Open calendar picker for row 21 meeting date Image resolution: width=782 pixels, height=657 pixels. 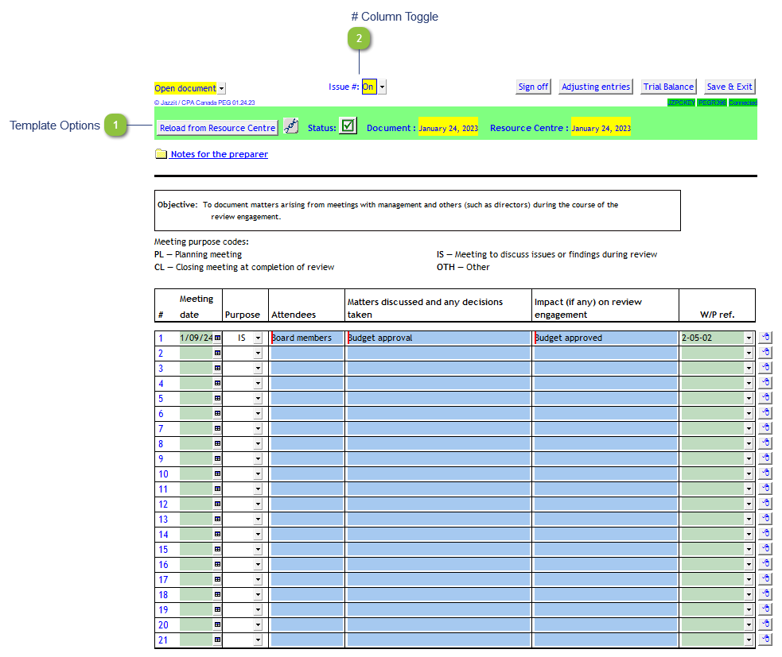pyautogui.click(x=217, y=640)
